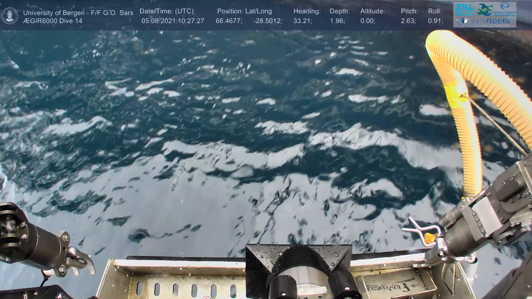Click the Date/Time (UTC) header label

(167, 11)
